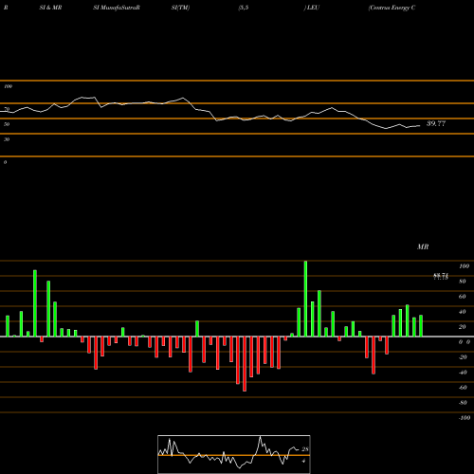
Task: Click the 100 label on the MR axis
Action: (x=464, y=266)
